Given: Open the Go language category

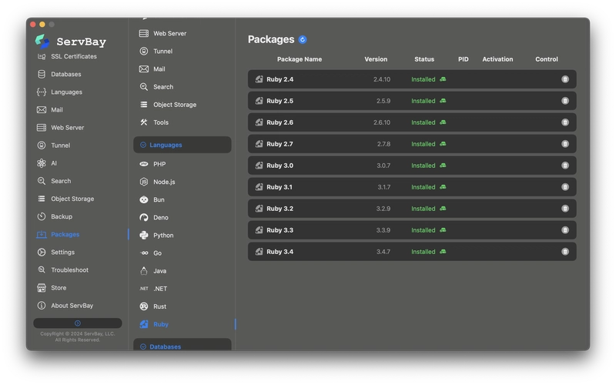Looking at the screenshot, I should tap(157, 253).
